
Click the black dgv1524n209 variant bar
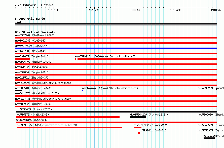tap(138, 117)
